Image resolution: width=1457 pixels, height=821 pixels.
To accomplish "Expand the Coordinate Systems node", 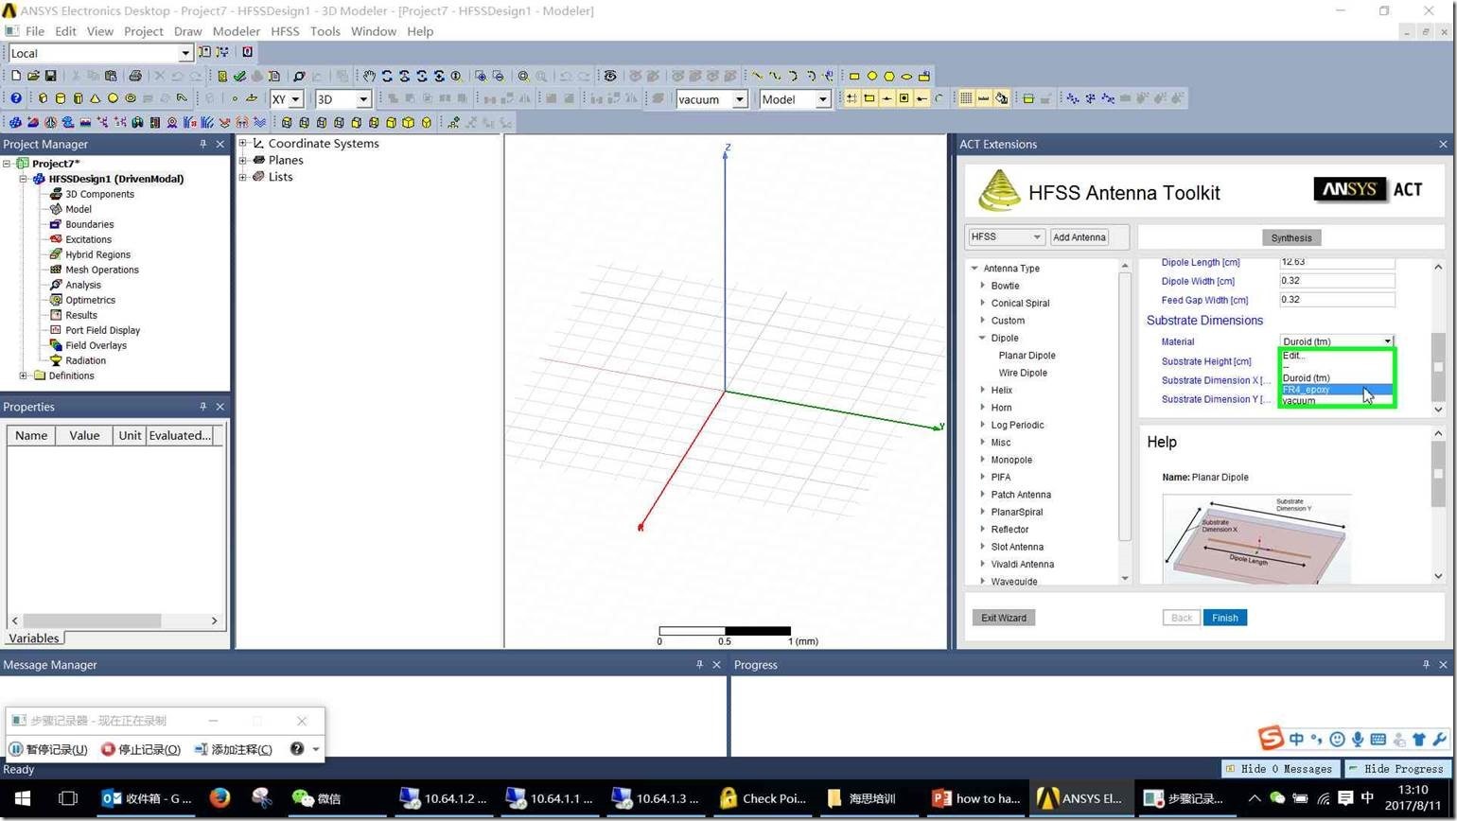I will tap(243, 144).
